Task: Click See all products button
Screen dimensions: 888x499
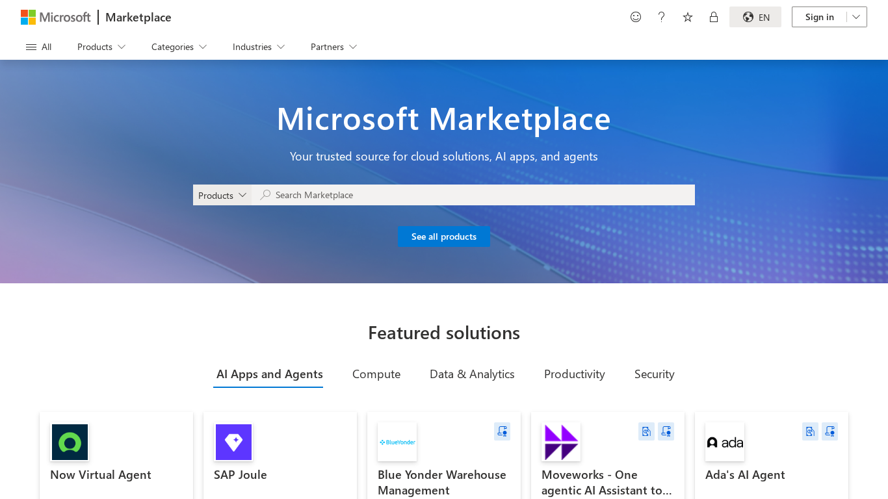Action: 444,237
